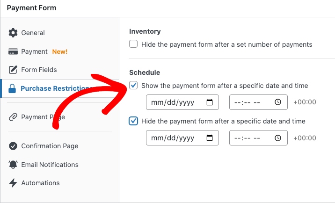Image resolution: width=335 pixels, height=203 pixels.
Task: Open calendar picker for the hide date
Action: pos(210,138)
